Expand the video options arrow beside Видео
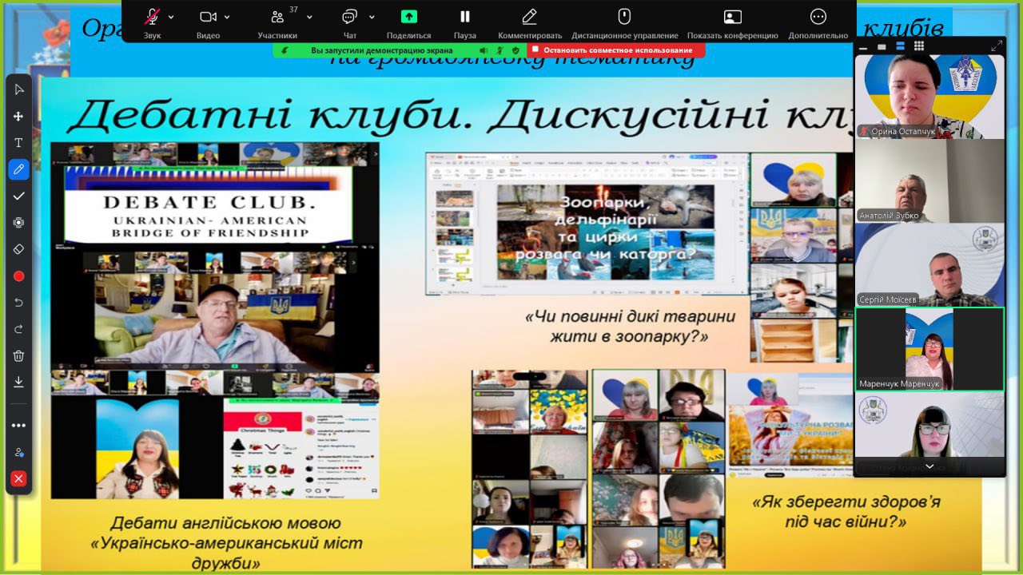This screenshot has width=1023, height=575. 227,17
